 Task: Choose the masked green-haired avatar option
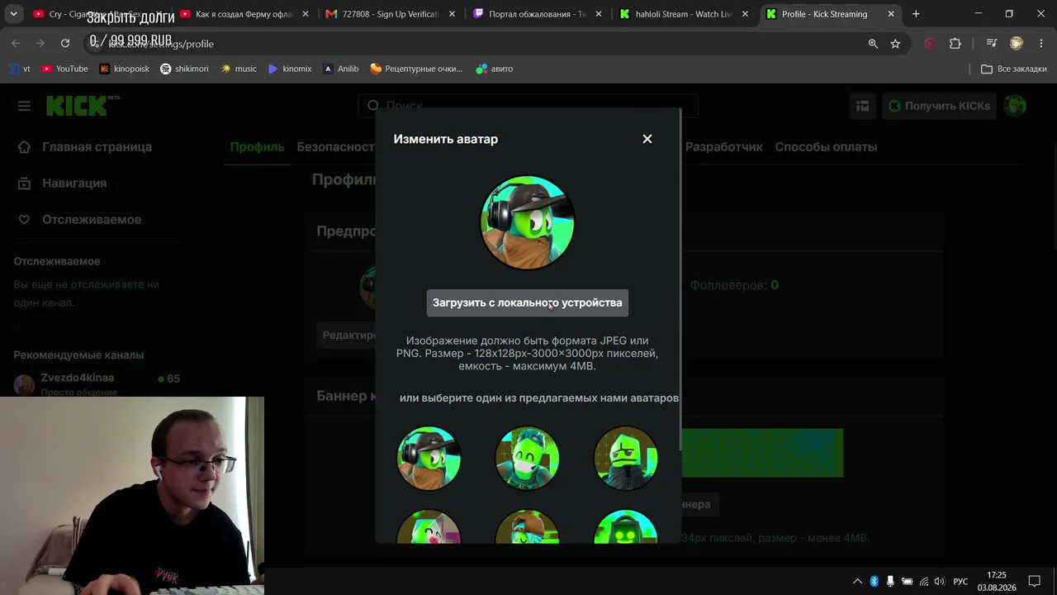(x=527, y=459)
